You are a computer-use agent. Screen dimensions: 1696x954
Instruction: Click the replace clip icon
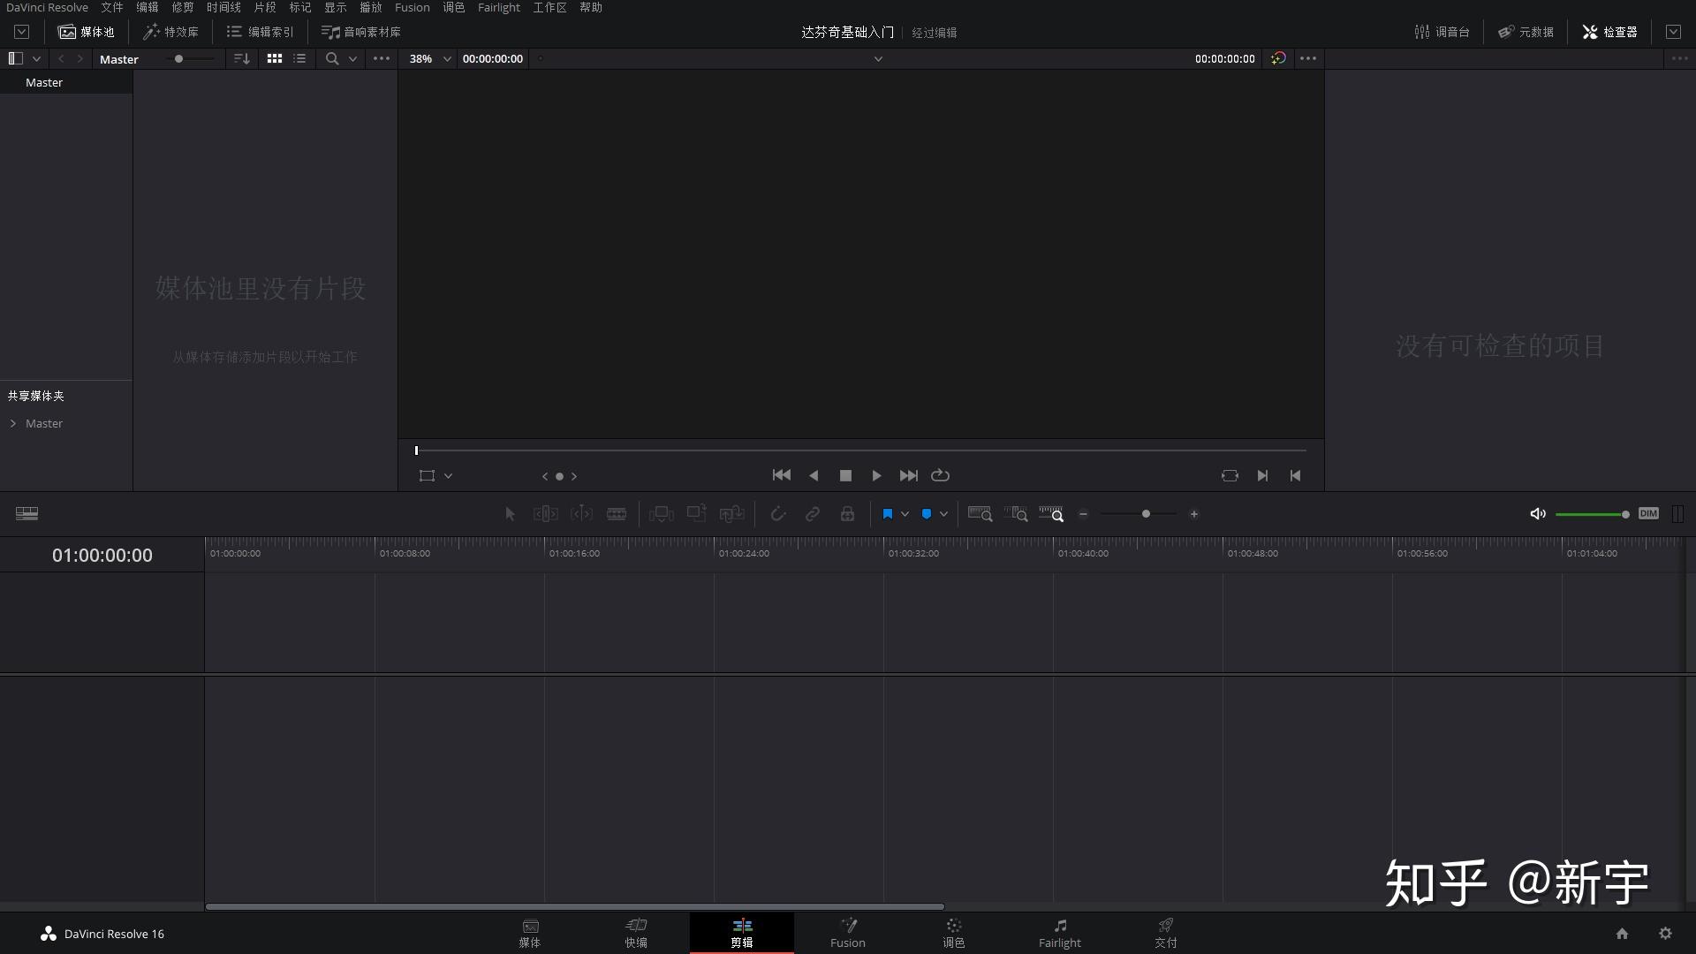click(x=732, y=514)
